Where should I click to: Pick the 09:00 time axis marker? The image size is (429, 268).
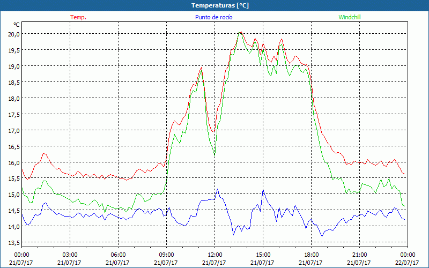click(166, 255)
